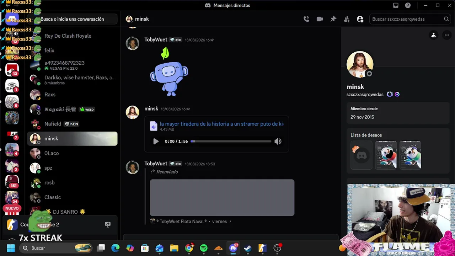Open Spotify from the taskbar
The height and width of the screenshot is (256, 455).
[x=204, y=248]
